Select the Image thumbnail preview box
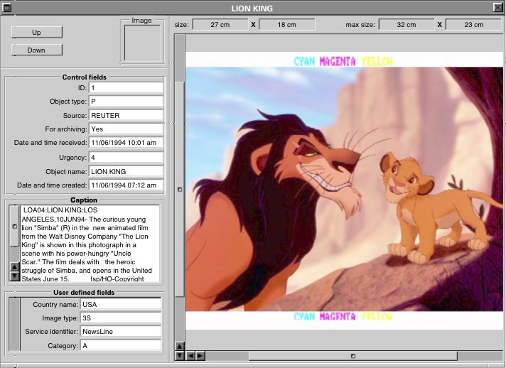Image resolution: width=506 pixels, height=368 pixels. [142, 43]
